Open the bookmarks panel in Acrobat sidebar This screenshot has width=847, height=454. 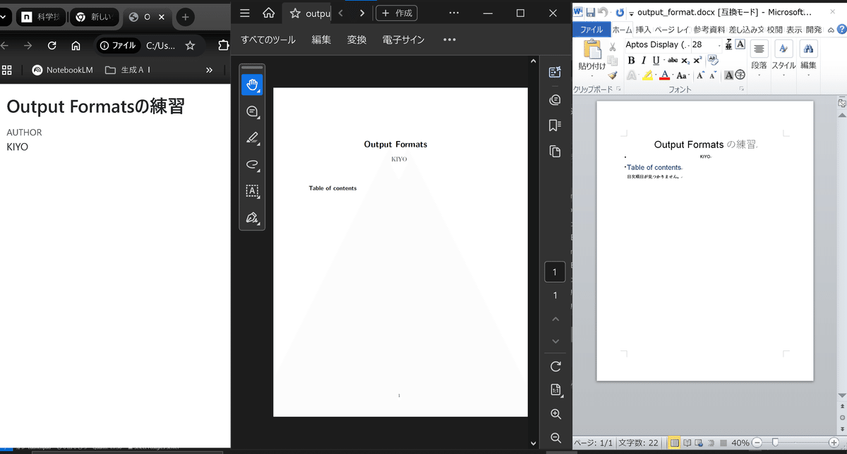click(x=555, y=125)
